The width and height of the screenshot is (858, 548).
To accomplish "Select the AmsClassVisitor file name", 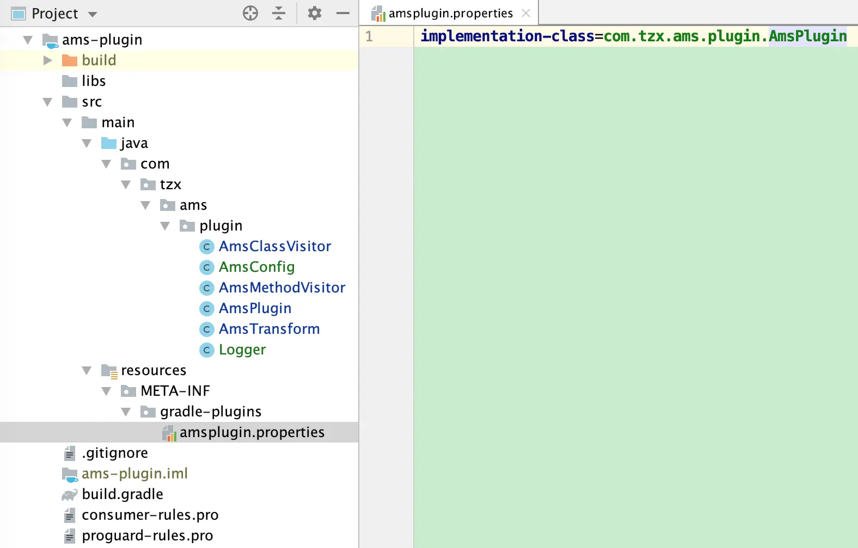I will click(275, 246).
